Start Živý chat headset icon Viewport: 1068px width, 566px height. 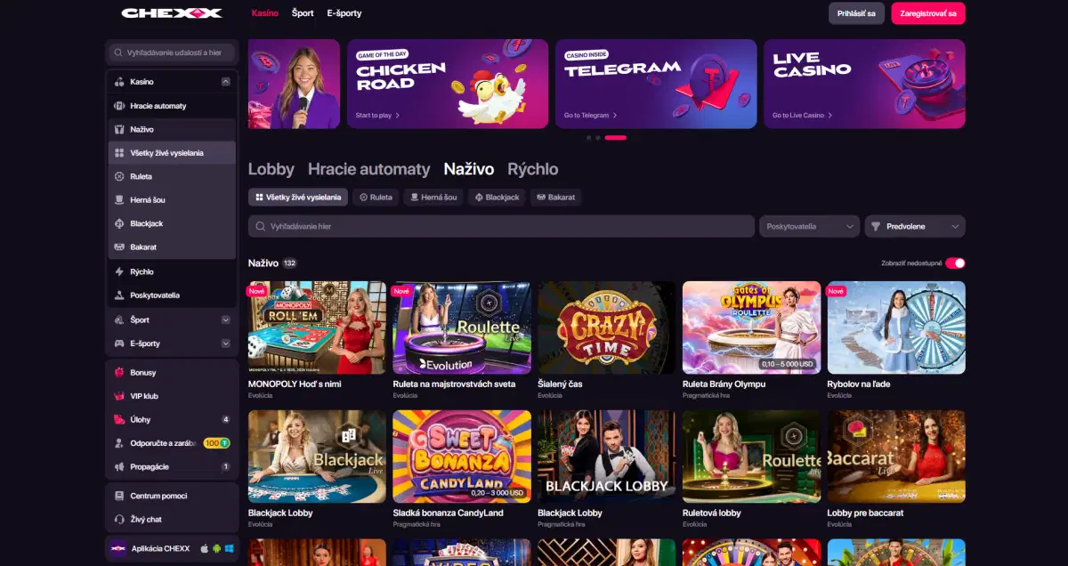coord(119,519)
